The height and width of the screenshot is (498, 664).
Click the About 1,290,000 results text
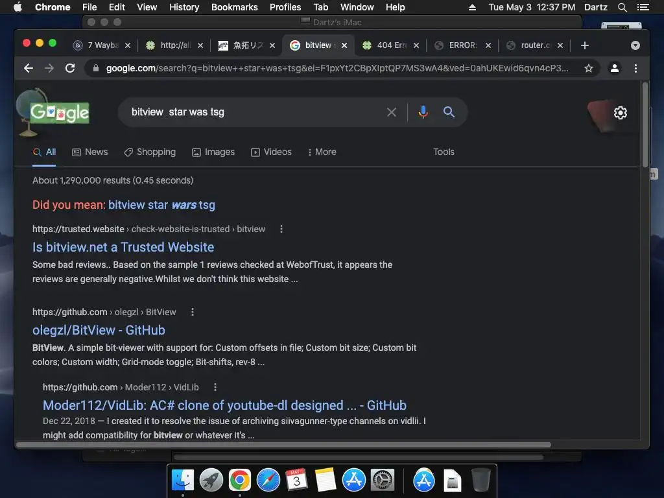pyautogui.click(x=113, y=180)
